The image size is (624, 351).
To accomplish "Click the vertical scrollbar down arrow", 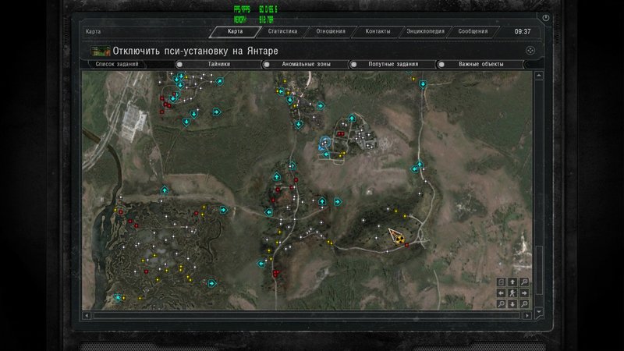I will point(538,312).
